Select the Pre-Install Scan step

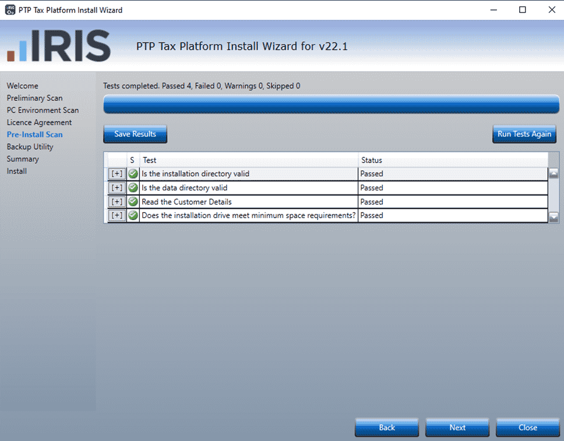(x=34, y=135)
